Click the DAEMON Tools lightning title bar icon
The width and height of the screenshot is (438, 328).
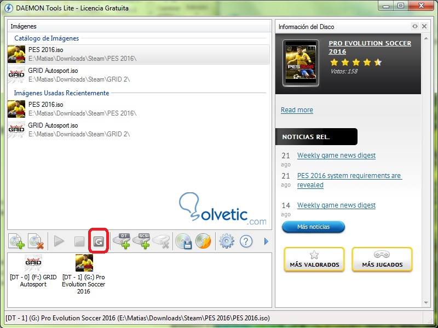click(9, 8)
